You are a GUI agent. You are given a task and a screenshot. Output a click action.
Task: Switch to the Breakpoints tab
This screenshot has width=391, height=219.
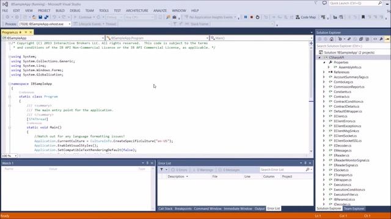click(x=183, y=209)
